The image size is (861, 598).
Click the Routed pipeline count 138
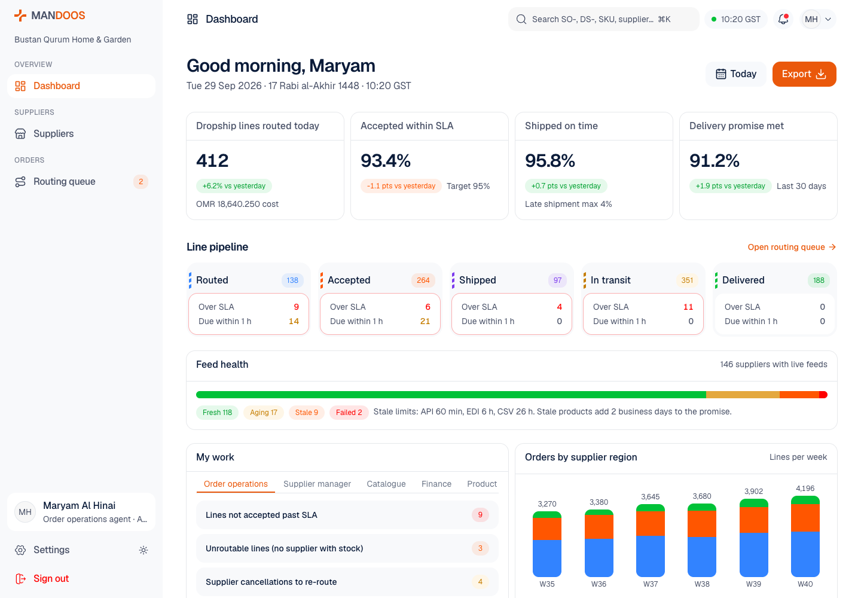click(x=292, y=280)
